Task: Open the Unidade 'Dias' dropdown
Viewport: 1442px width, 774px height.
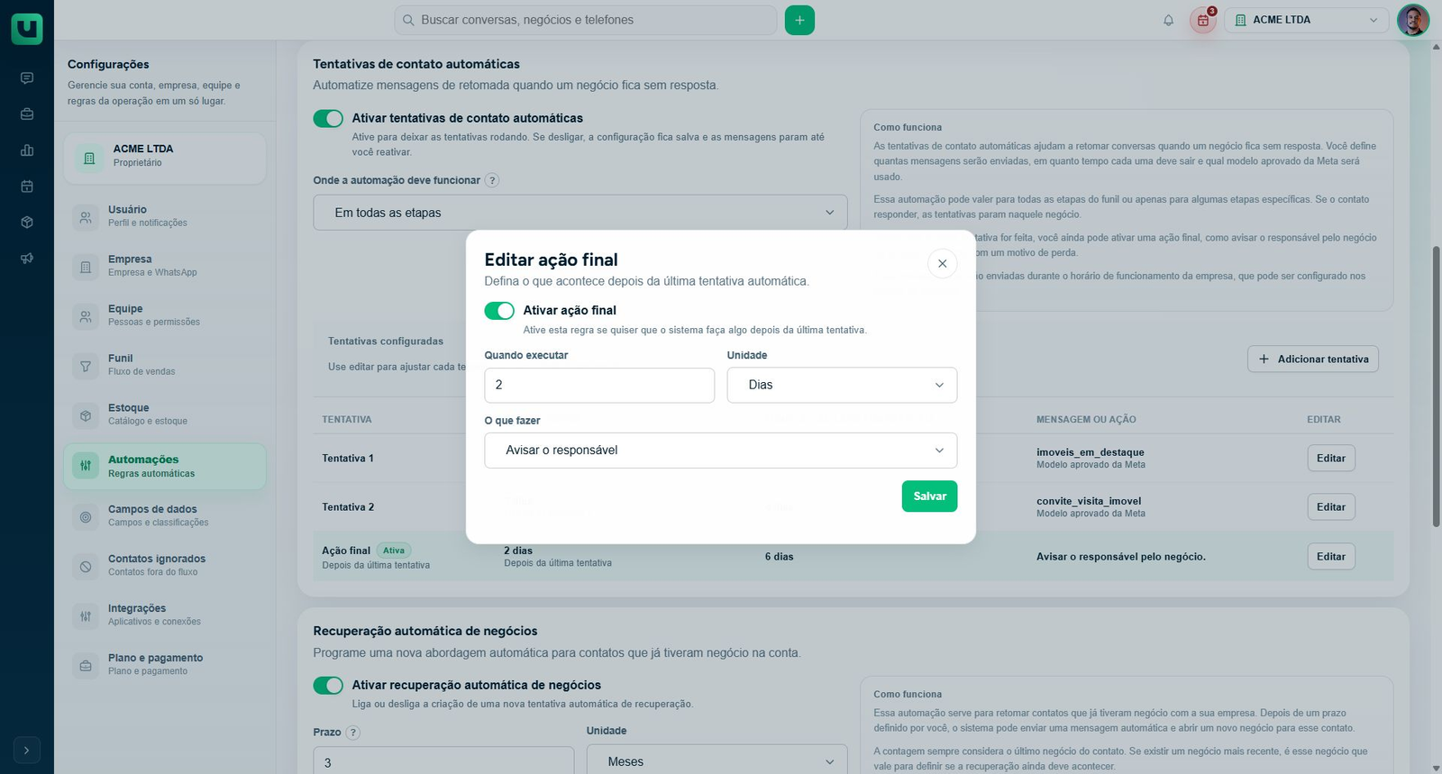Action: pyautogui.click(x=842, y=385)
